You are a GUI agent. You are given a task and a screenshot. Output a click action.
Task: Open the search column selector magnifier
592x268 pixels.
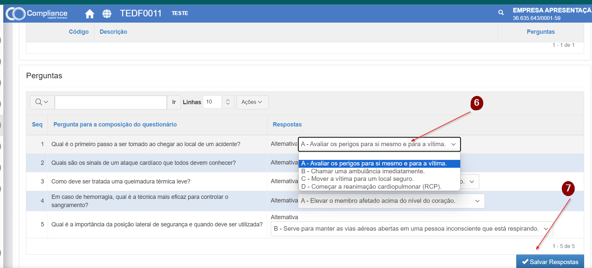[x=42, y=102]
